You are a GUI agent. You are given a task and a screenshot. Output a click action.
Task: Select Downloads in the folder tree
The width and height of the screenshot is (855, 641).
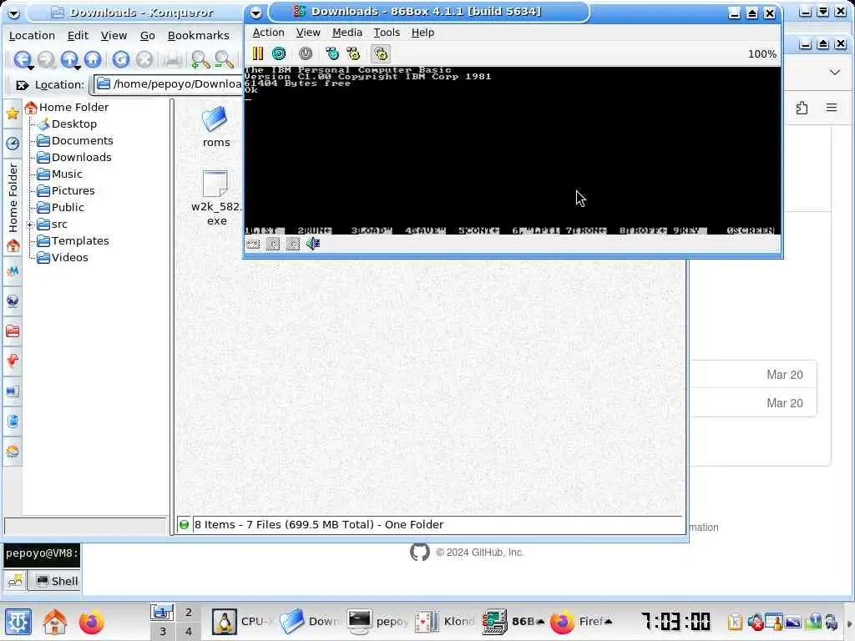[81, 157]
